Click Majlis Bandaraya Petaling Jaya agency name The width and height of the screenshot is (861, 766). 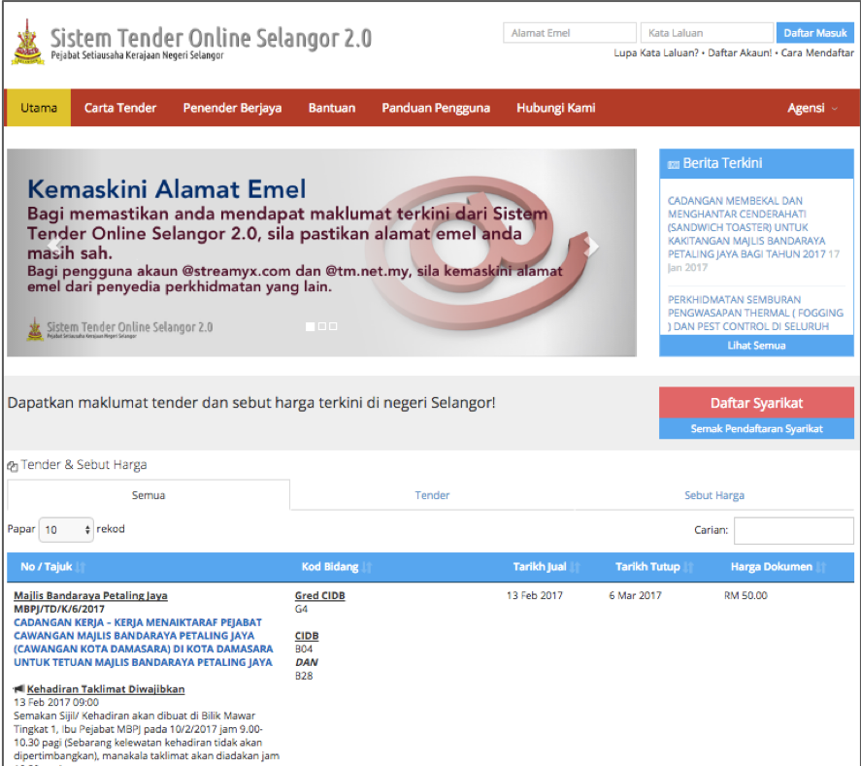click(x=90, y=596)
